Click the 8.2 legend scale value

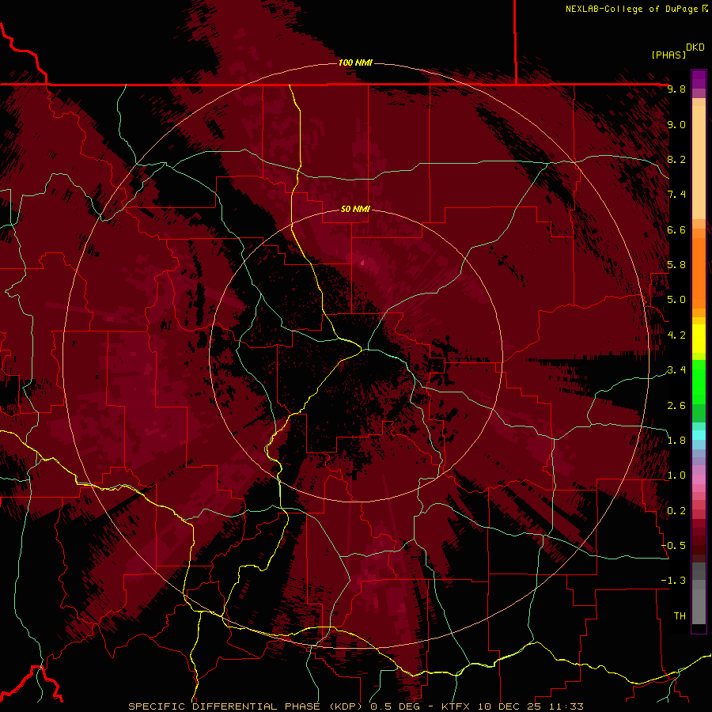676,159
